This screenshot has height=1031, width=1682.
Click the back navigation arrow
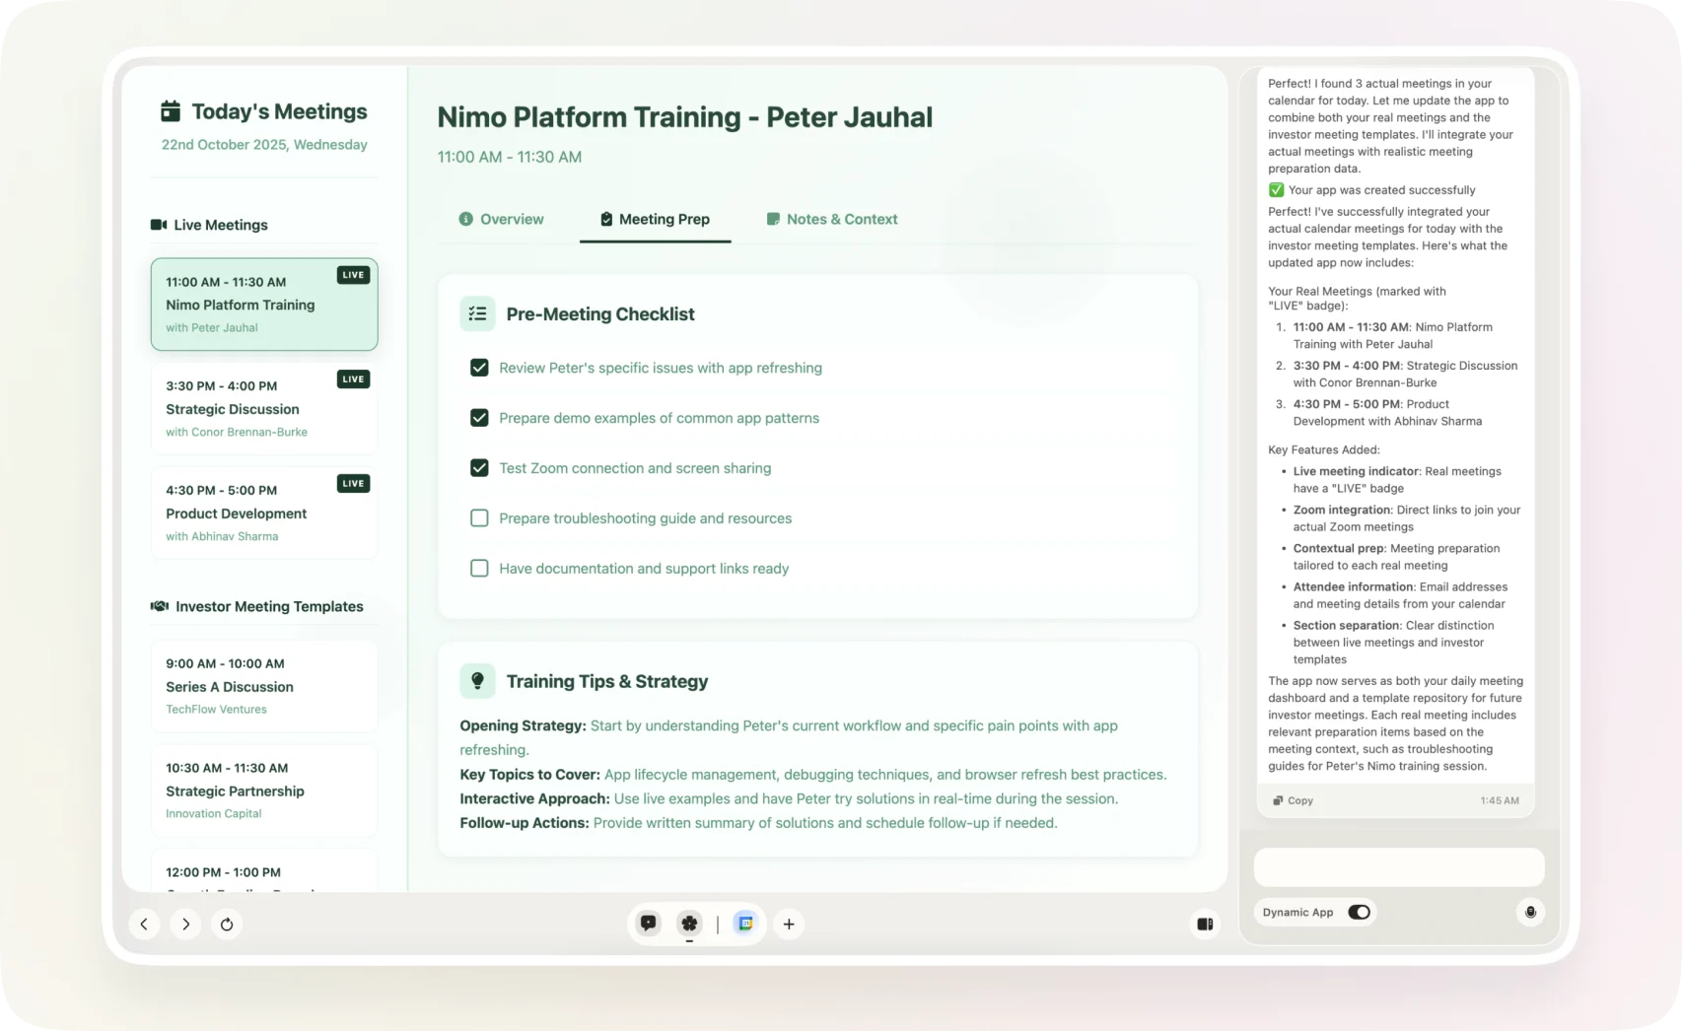144,924
